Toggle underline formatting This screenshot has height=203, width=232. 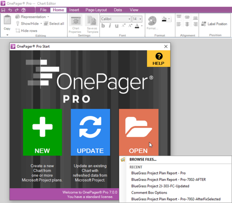pos(117,26)
